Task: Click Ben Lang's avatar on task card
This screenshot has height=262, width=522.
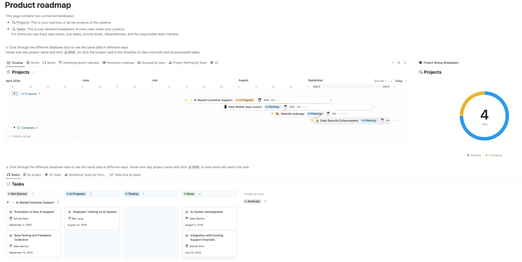Action: click(x=69, y=219)
